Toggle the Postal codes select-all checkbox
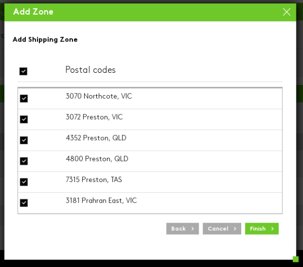Image resolution: width=303 pixels, height=267 pixels. (x=23, y=71)
